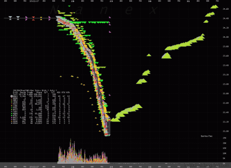The image size is (231, 168).
Task: Click the 28 second marker on top time axis
Action: click(x=73, y=1)
